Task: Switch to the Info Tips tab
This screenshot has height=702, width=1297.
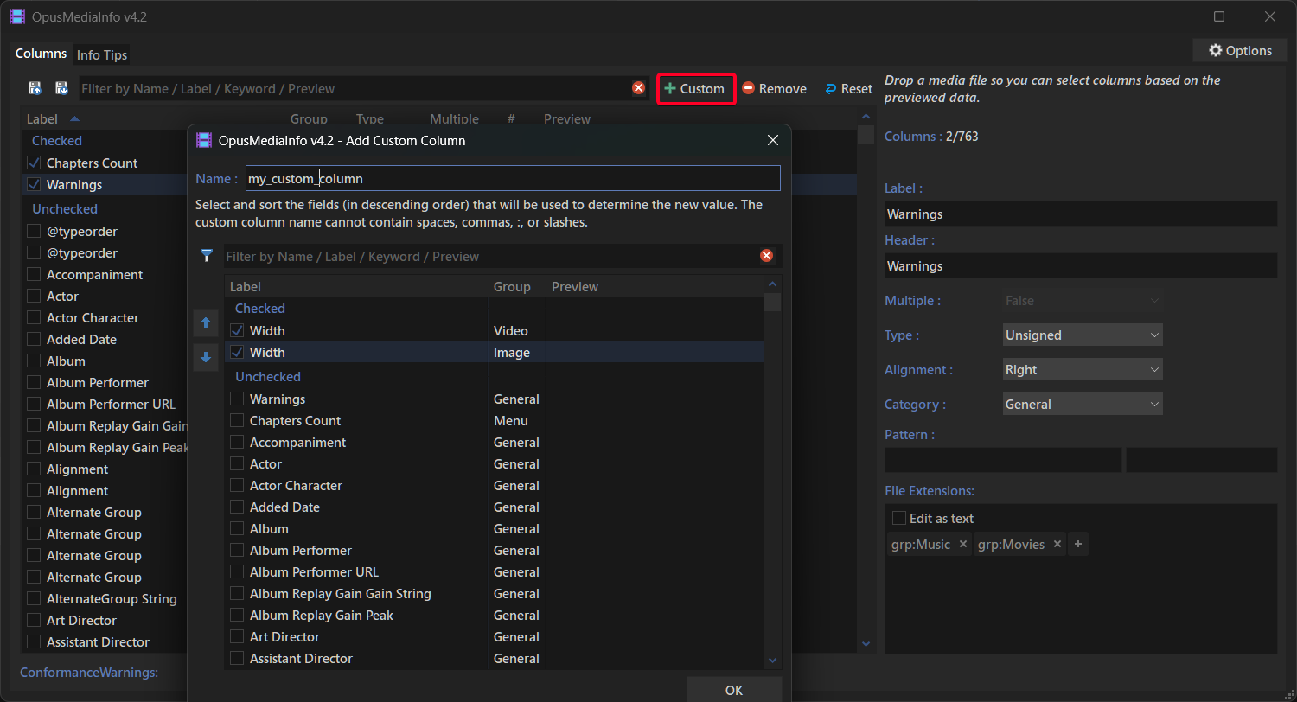Action: [102, 54]
